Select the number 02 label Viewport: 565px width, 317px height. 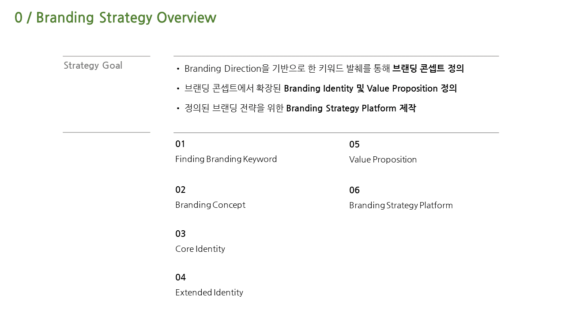180,190
